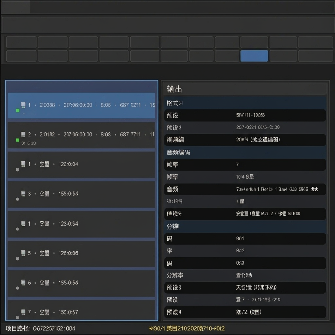Toggle grey status dot of row 155:0:56
This screenshot has width=335, height=335.
pos(17,288)
